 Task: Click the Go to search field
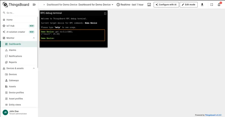19,13
